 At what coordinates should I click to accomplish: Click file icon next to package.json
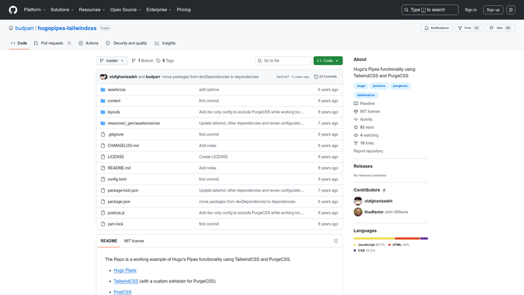click(x=103, y=202)
